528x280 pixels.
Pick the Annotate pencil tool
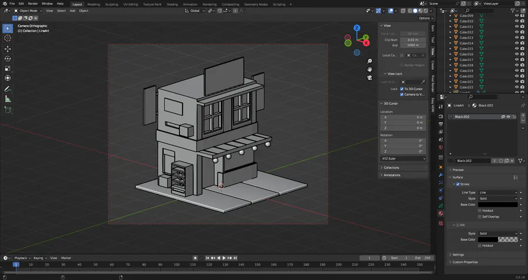click(x=8, y=89)
